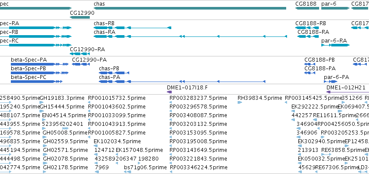The height and width of the screenshot is (174, 369).
Task: Select the chas gene bar
Action: (189, 8)
